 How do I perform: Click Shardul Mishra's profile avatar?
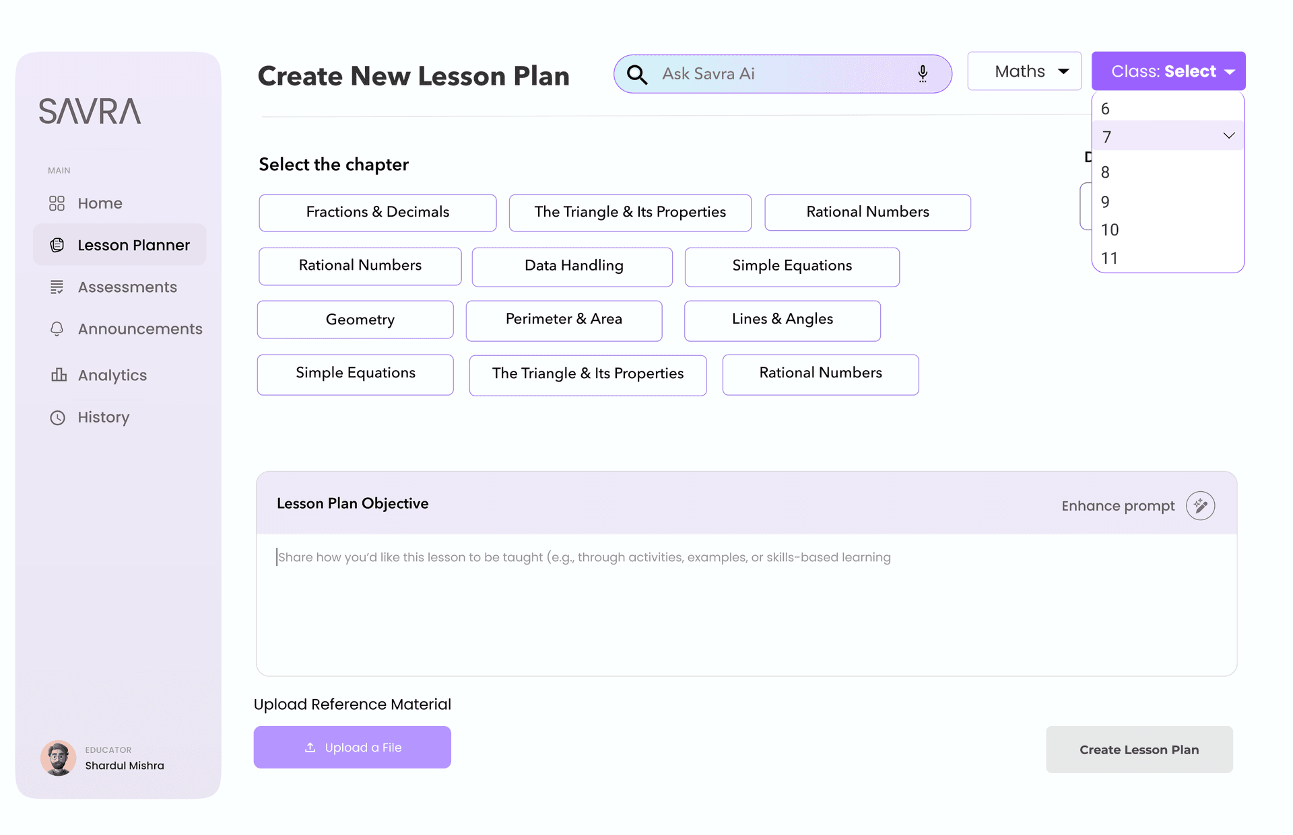click(58, 758)
